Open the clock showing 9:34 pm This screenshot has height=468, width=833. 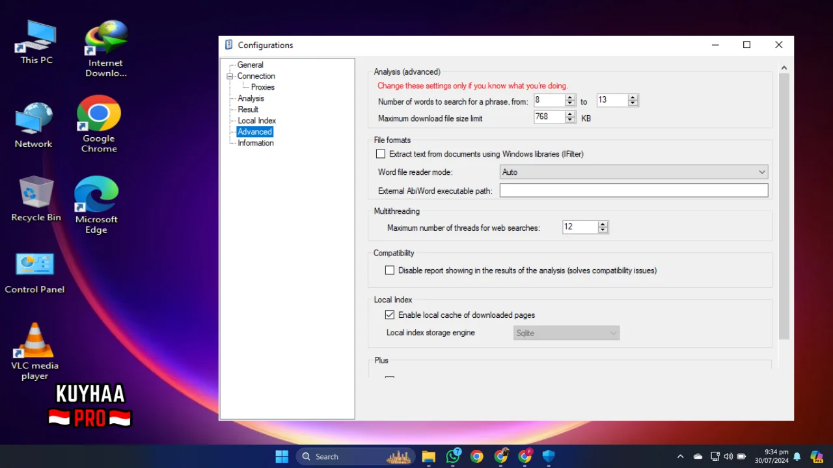tap(771, 456)
